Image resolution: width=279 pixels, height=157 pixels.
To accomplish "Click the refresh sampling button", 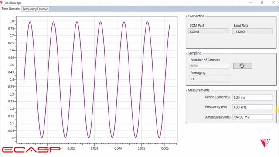I will (242, 66).
